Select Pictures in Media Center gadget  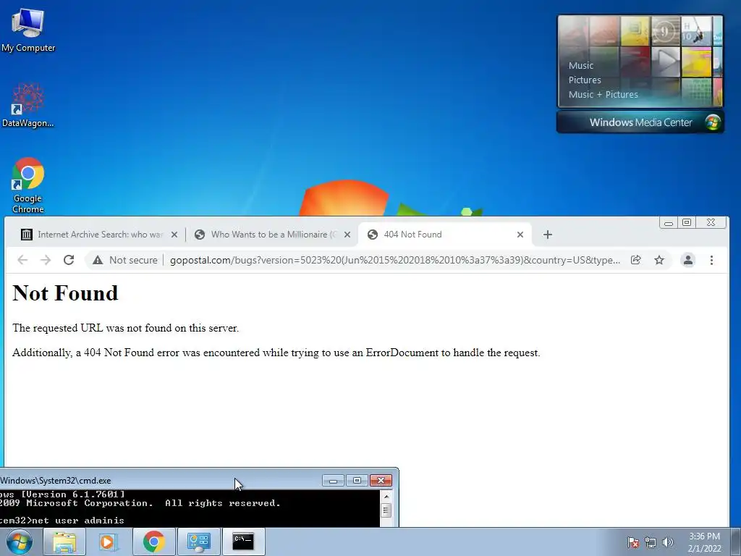(x=585, y=80)
